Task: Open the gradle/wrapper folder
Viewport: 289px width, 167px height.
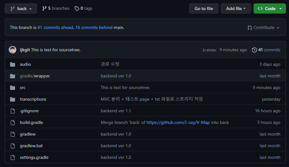Action: [x=35, y=76]
